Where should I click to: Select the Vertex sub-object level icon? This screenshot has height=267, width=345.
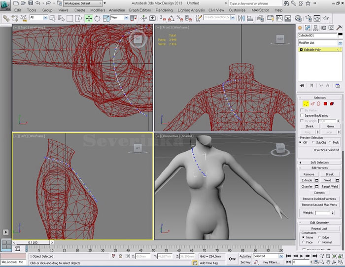(x=305, y=104)
